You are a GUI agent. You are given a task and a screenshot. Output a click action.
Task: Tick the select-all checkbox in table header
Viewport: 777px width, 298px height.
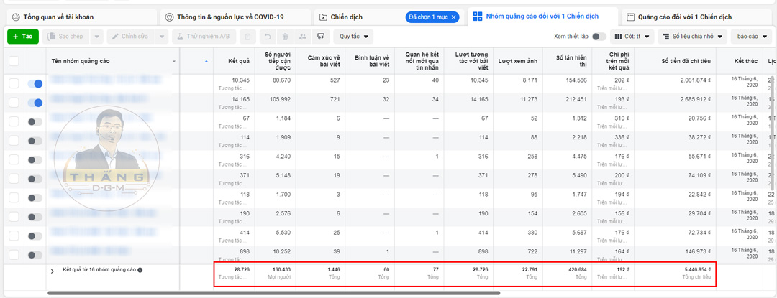pos(14,61)
